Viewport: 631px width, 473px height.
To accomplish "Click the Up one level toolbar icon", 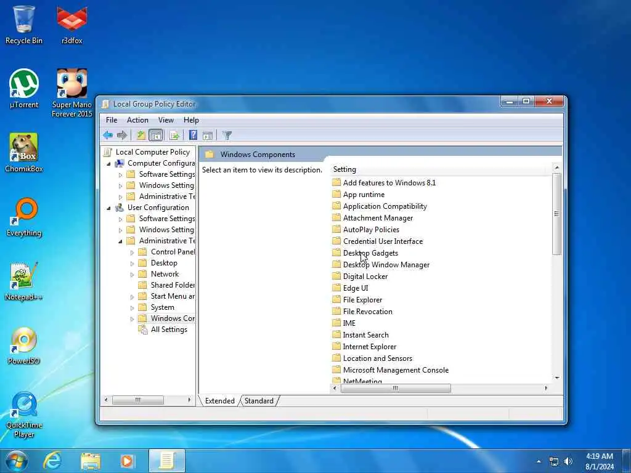I will click(x=140, y=135).
